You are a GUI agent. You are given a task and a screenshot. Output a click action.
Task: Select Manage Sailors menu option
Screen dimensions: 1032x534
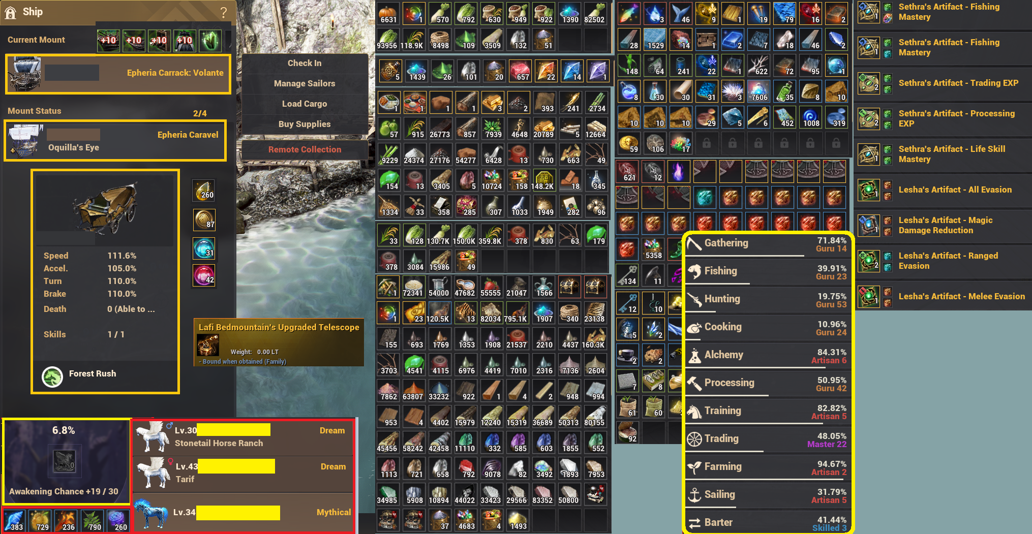tap(305, 84)
